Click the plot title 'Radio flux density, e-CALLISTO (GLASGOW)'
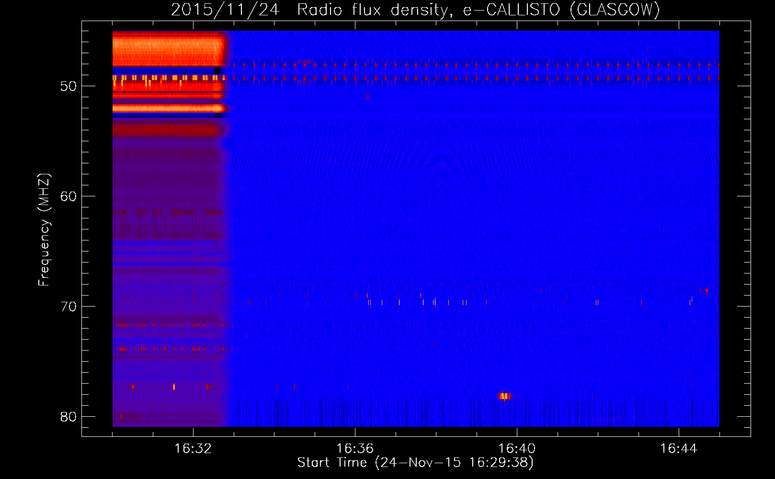The width and height of the screenshot is (775, 479). coord(479,10)
